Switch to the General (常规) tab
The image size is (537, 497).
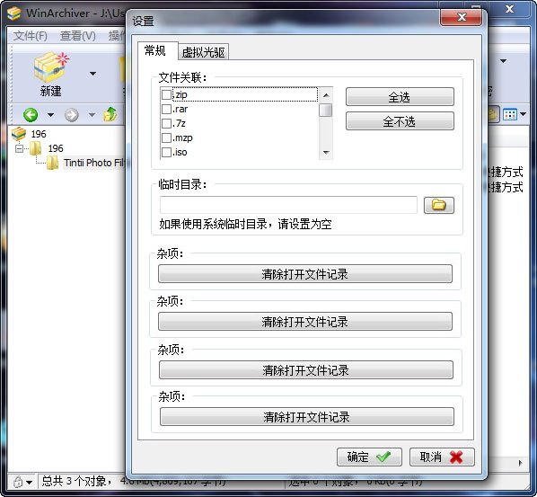point(155,50)
